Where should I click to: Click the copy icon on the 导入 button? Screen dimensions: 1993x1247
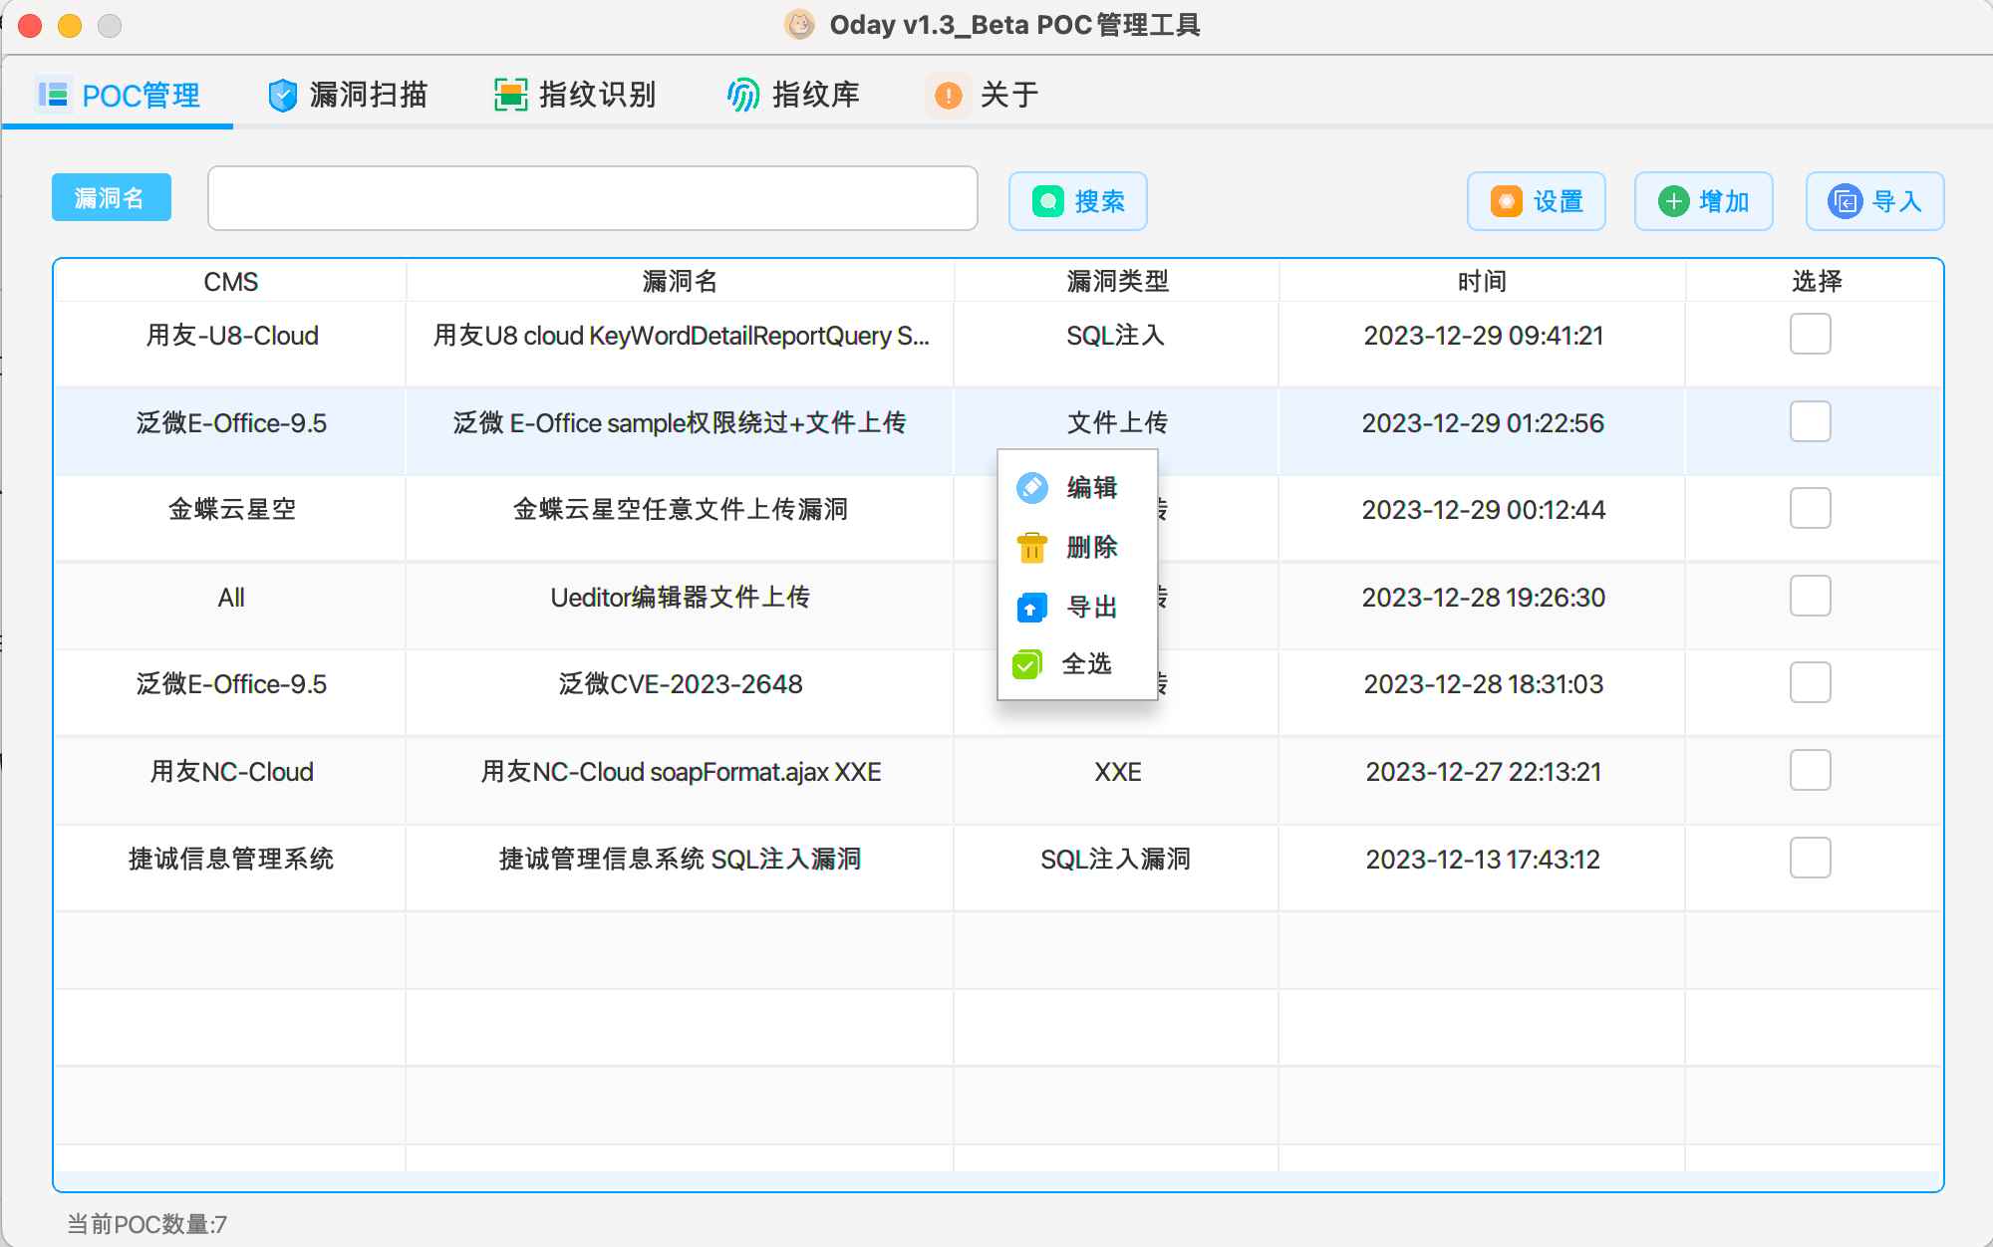pyautogui.click(x=1847, y=200)
